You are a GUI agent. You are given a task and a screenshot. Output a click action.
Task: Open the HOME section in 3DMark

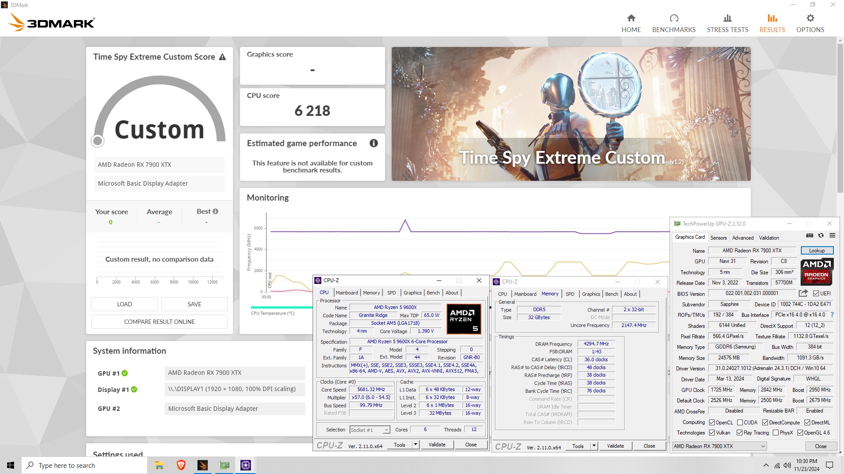[x=631, y=23]
